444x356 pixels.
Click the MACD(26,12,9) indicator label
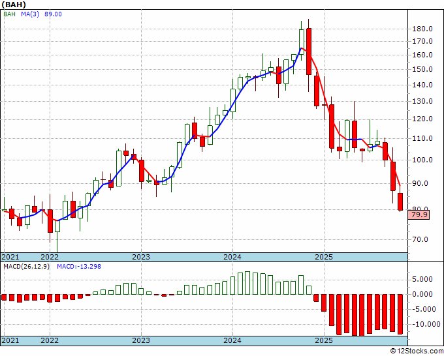tap(26, 267)
